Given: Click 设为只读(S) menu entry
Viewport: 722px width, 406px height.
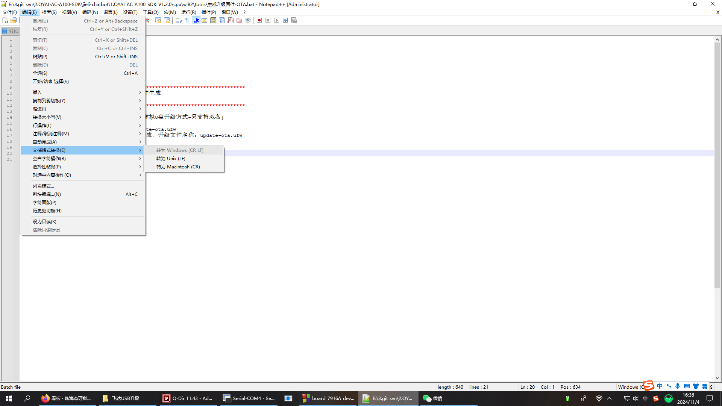Looking at the screenshot, I should [x=44, y=222].
